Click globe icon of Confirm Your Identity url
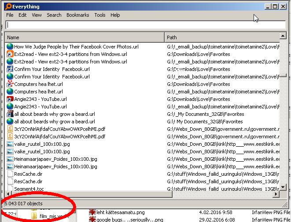The height and width of the screenshot is (222, 291). (x=10, y=77)
